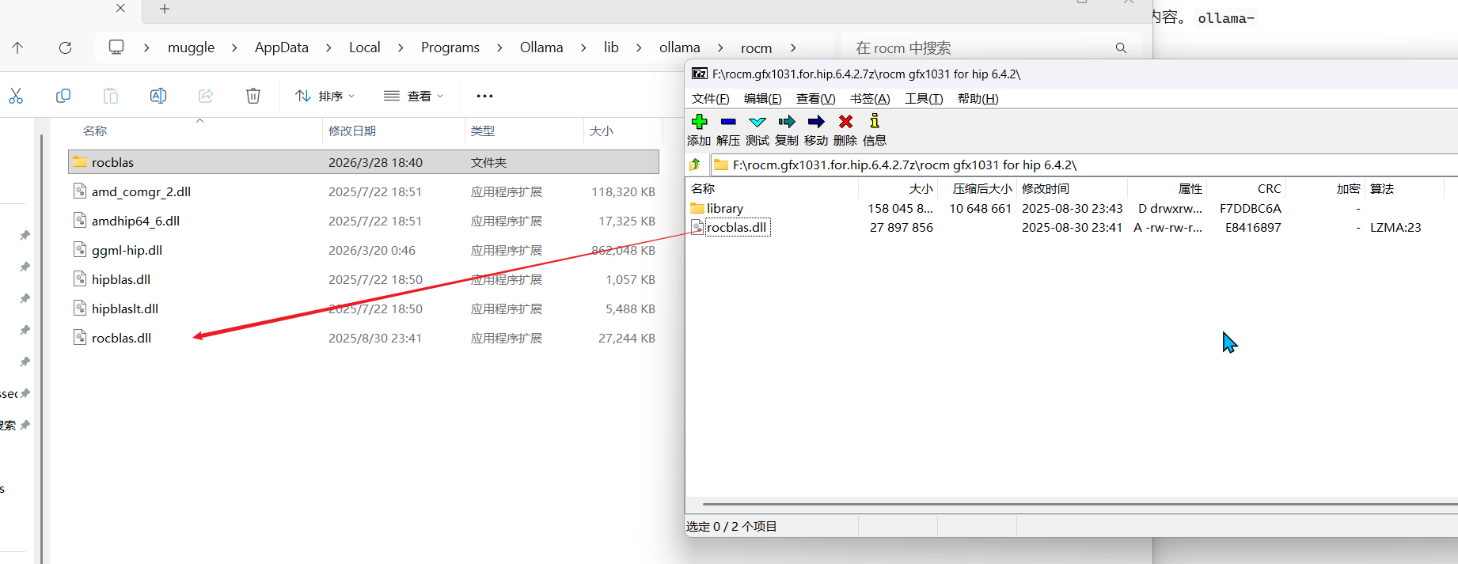Click the 7-Zip window title bar app icon
Screen dimensions: 1458x564
coord(700,74)
